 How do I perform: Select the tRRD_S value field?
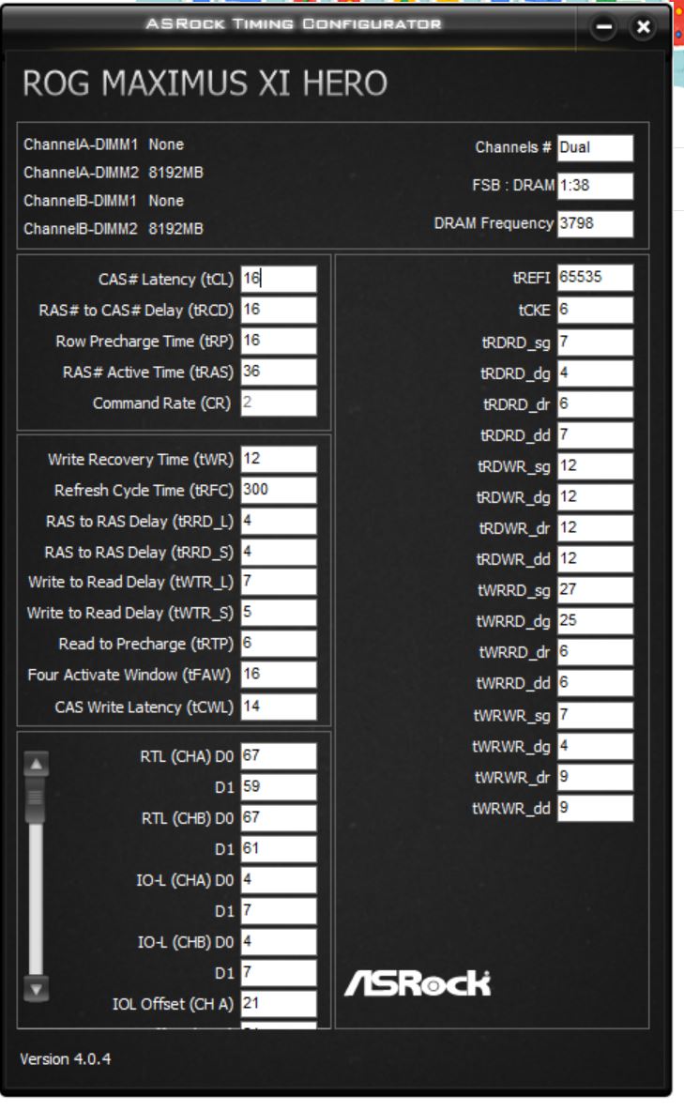pyautogui.click(x=279, y=552)
